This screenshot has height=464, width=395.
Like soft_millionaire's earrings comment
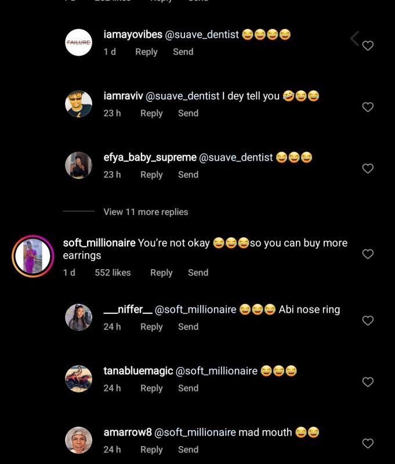367,254
